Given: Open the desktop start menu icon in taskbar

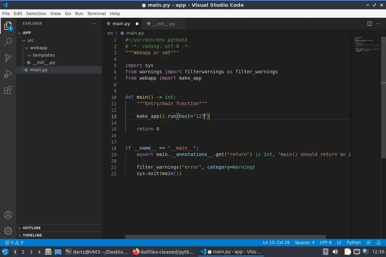Looking at the screenshot, I should tap(5, 252).
